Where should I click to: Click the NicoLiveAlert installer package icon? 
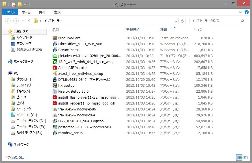(x=55, y=38)
